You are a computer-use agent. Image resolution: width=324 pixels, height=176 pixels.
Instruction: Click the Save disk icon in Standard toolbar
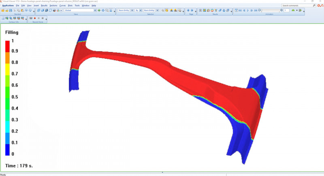pos(11,10)
